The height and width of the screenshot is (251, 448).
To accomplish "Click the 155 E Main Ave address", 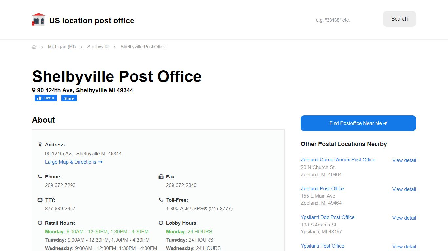I will [x=318, y=196].
